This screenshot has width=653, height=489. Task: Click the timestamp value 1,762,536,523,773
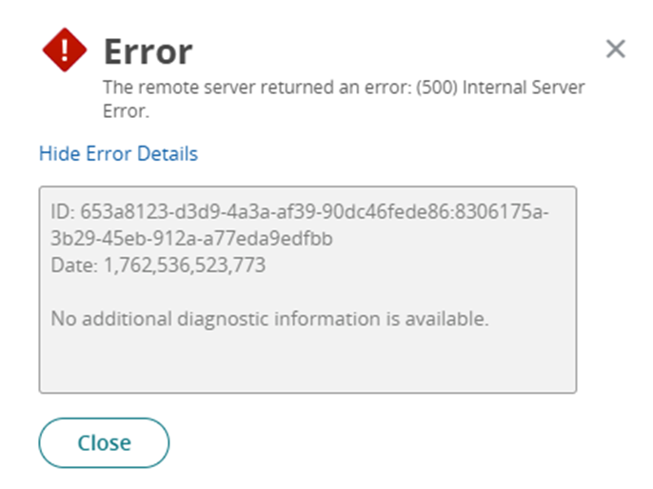(182, 265)
